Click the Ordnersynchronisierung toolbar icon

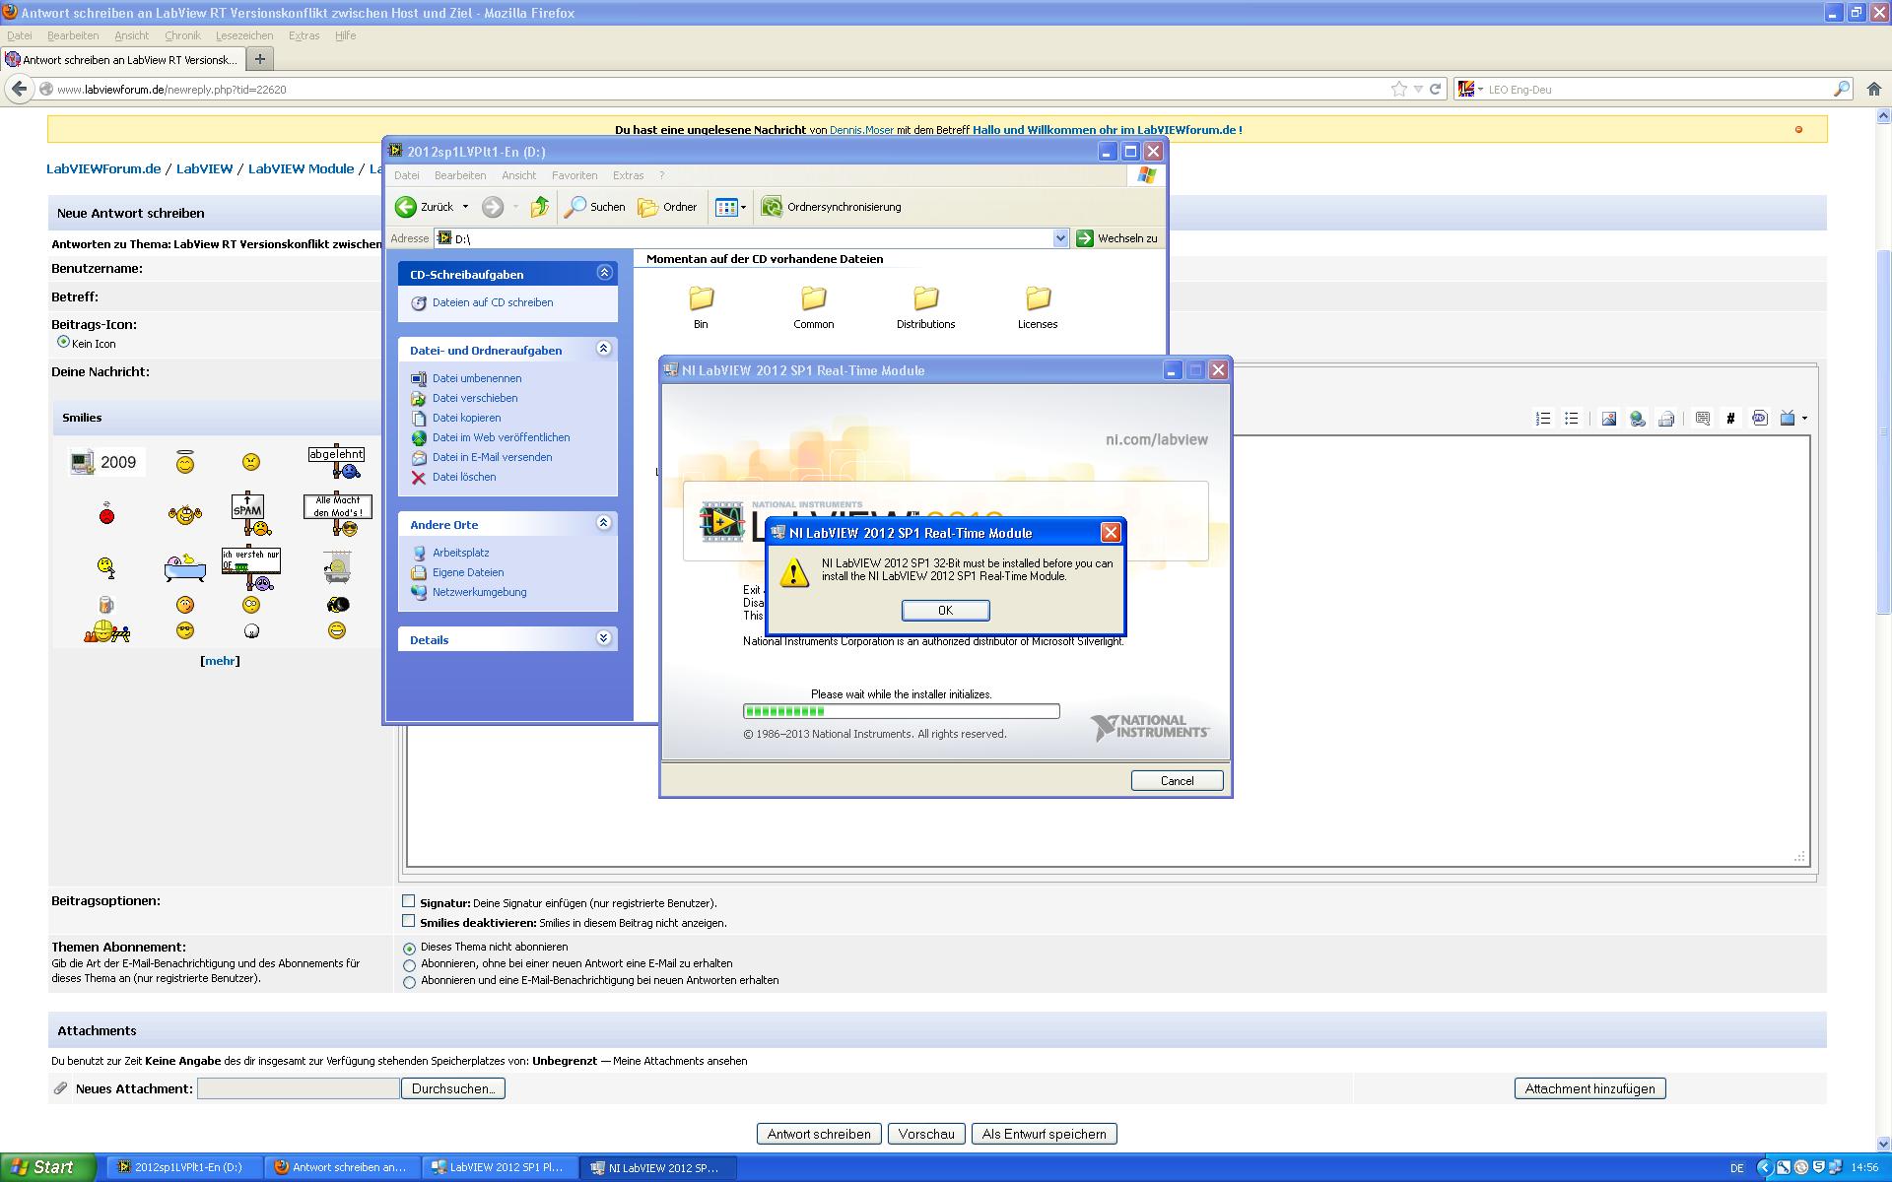772,207
